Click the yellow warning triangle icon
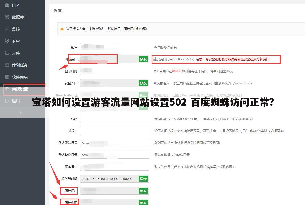The width and height of the screenshot is (305, 205). point(62,29)
